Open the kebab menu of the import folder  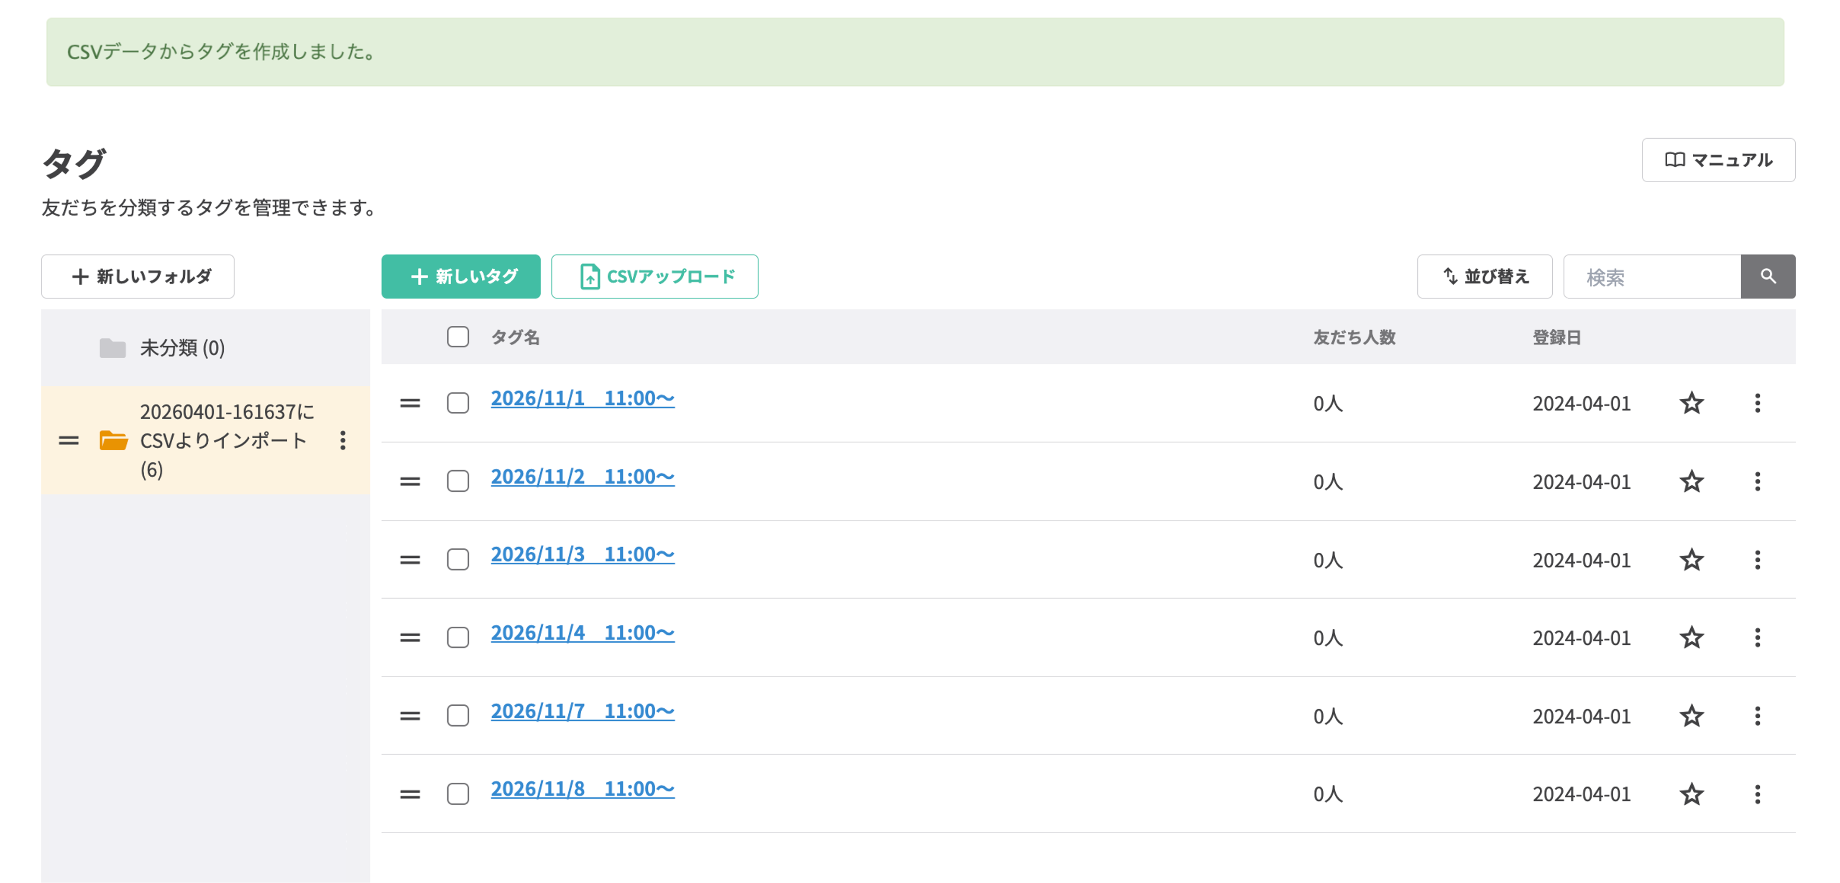[344, 441]
